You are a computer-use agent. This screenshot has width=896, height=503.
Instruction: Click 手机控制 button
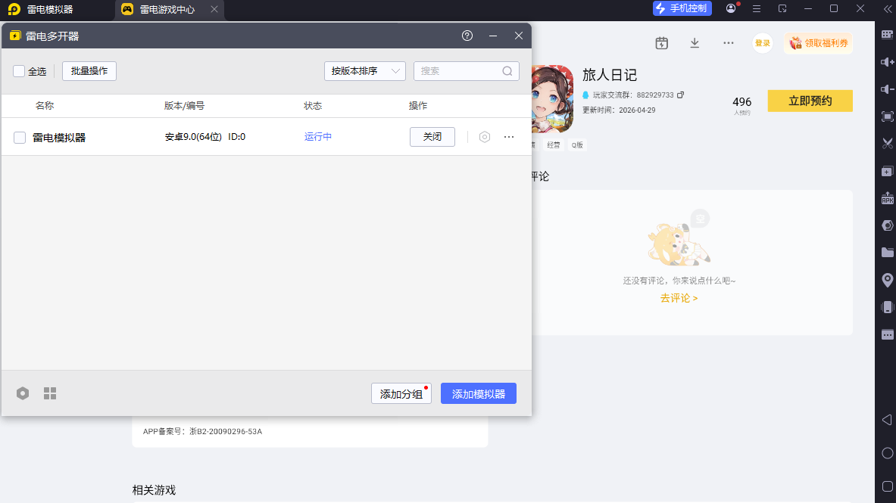682,8
